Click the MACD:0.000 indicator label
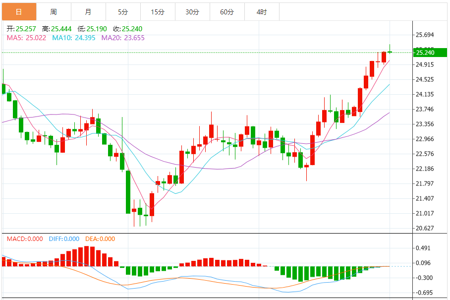The image size is (450, 300). pyautogui.click(x=25, y=239)
